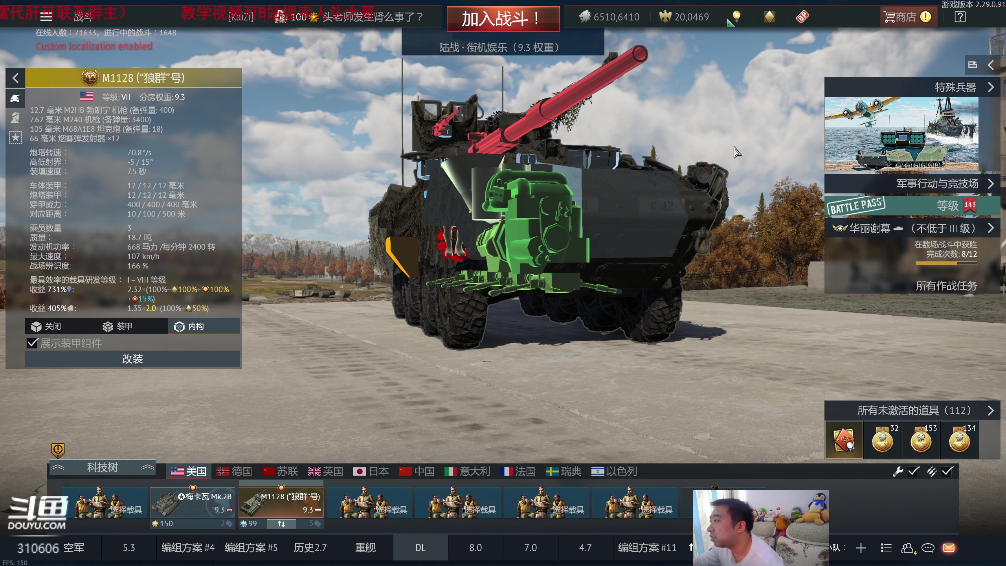Click 加入战斗！ button
The width and height of the screenshot is (1006, 566).
coord(503,18)
